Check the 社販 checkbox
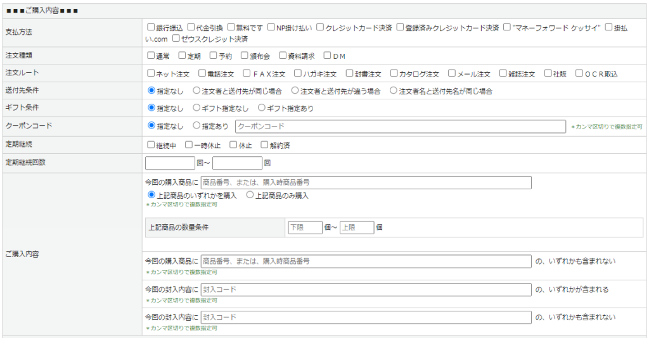The height and width of the screenshot is (338, 649). (x=548, y=73)
